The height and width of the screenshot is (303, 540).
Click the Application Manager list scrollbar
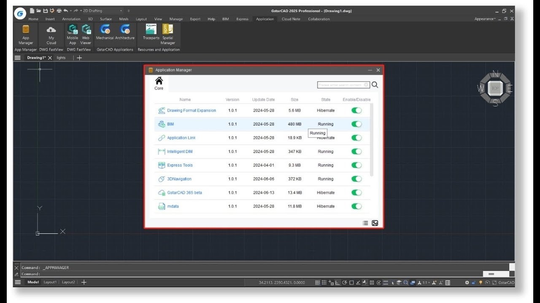(x=372, y=140)
